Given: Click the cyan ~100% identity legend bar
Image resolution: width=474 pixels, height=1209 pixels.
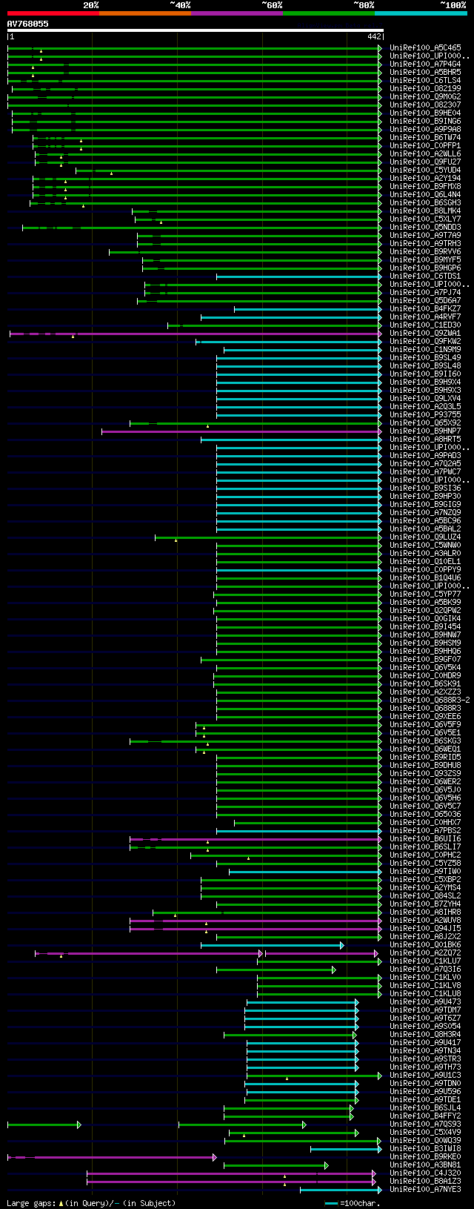Looking at the screenshot, I should (x=421, y=13).
